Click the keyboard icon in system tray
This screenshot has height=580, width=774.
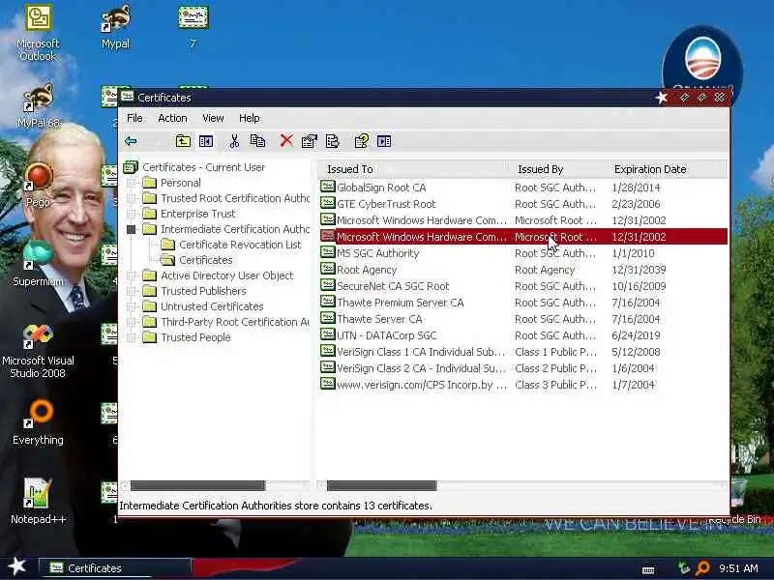[x=648, y=569]
